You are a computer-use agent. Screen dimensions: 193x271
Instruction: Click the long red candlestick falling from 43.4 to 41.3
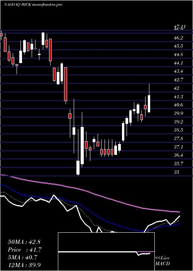(x=66, y=84)
